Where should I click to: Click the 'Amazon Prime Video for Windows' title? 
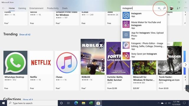point(66,14)
